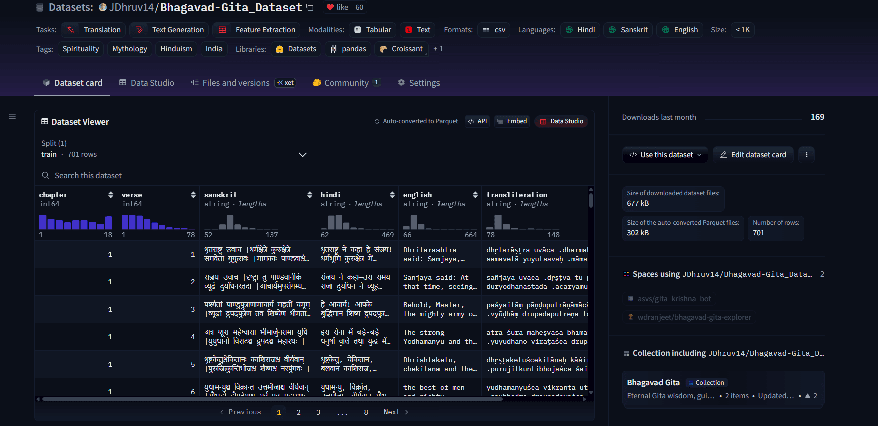Open the API button in Dataset Viewer
The height and width of the screenshot is (426, 878).
coord(477,121)
